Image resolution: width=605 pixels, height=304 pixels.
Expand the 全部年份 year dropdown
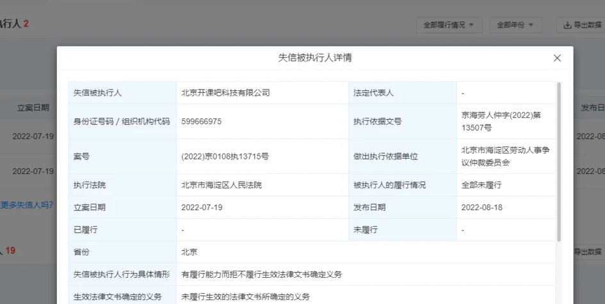click(x=515, y=25)
